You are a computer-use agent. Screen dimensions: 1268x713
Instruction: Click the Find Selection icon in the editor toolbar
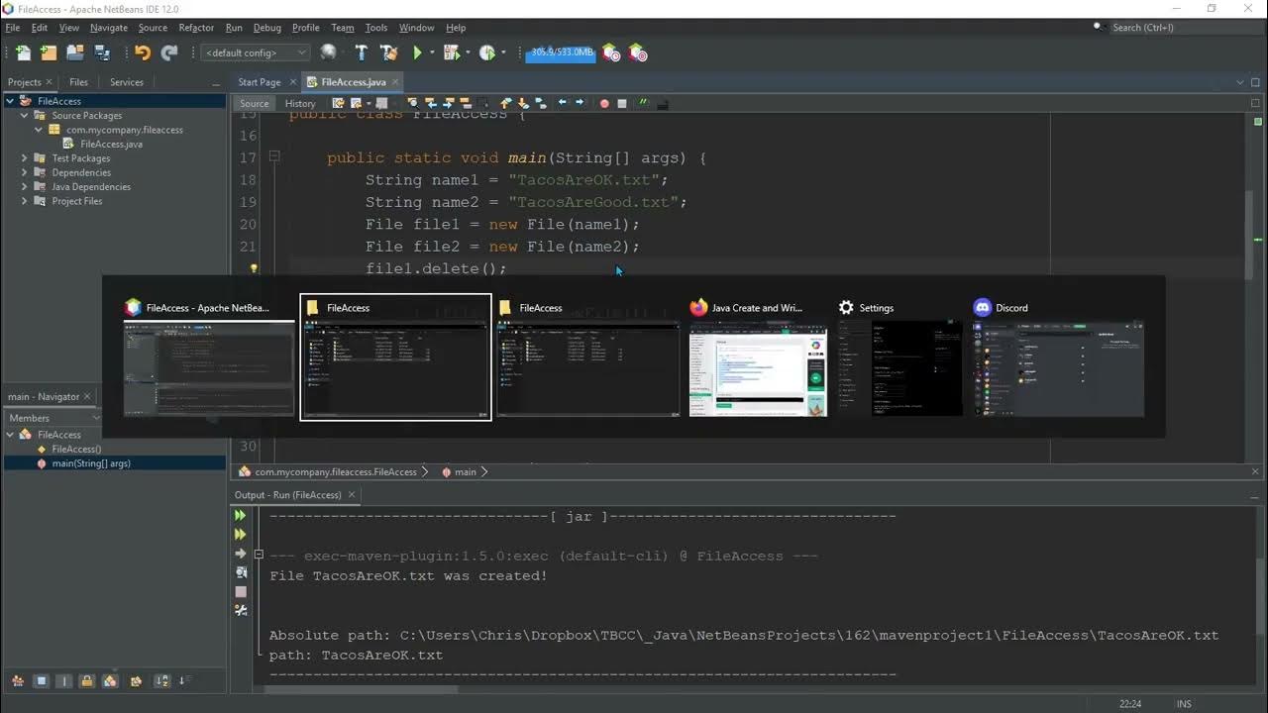413,103
